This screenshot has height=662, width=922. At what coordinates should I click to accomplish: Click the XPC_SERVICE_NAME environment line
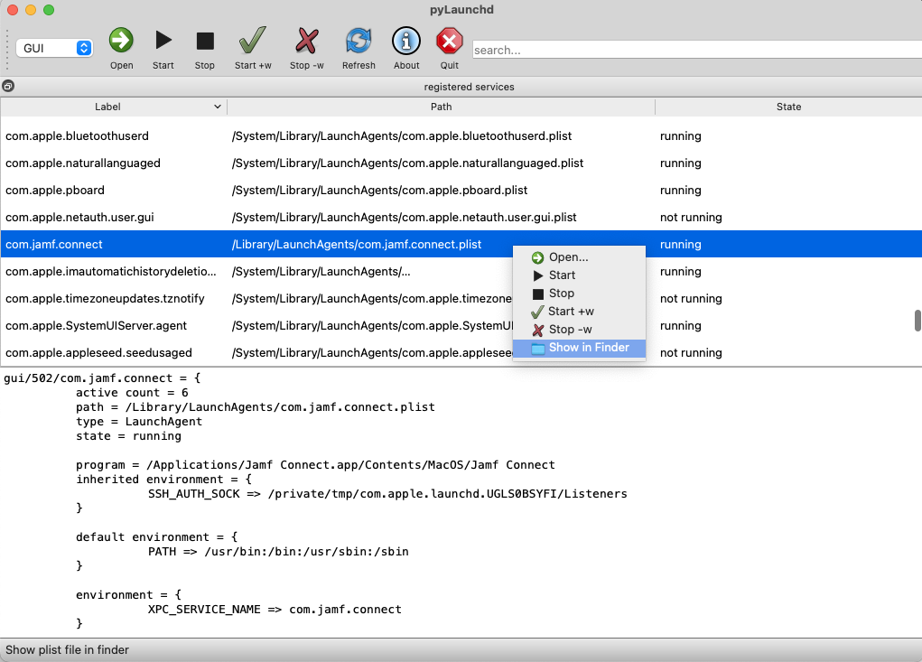click(x=275, y=609)
